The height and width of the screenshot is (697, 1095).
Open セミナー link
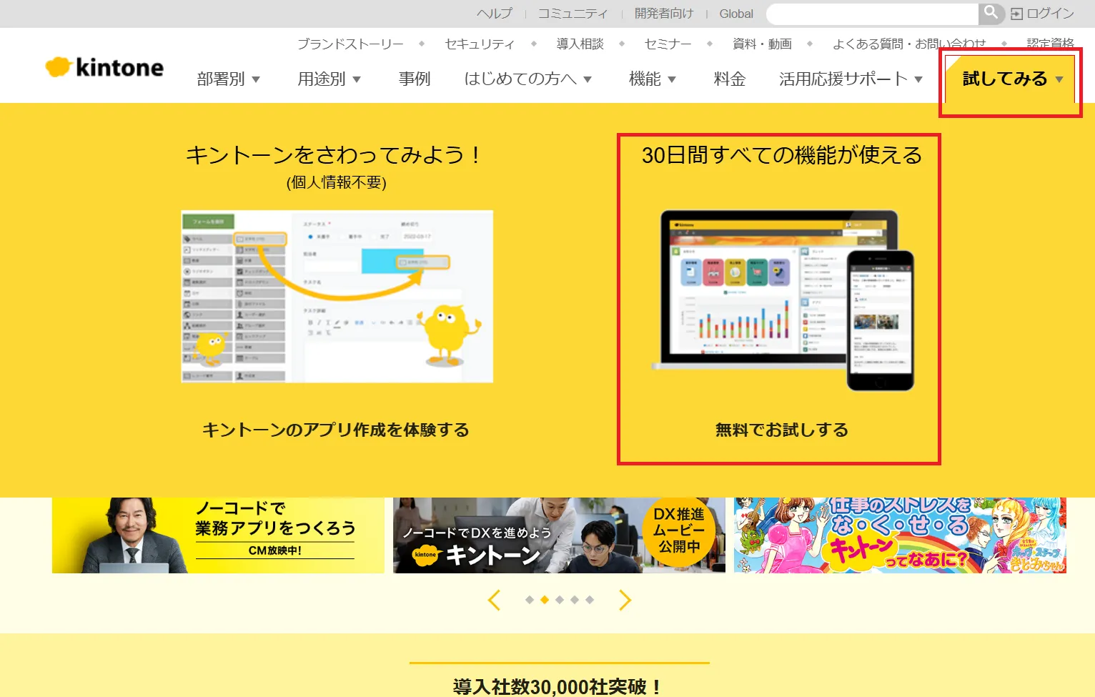point(668,44)
